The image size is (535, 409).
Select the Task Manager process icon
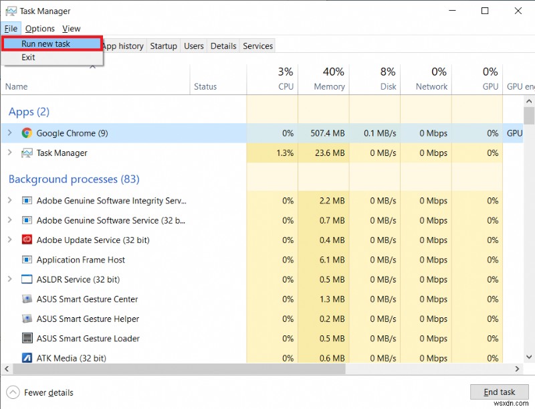[27, 153]
